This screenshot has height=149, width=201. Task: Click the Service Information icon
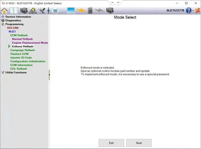pos(3,17)
